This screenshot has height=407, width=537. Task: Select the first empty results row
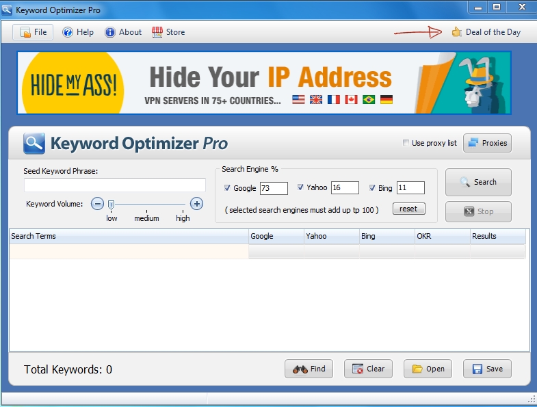point(267,252)
